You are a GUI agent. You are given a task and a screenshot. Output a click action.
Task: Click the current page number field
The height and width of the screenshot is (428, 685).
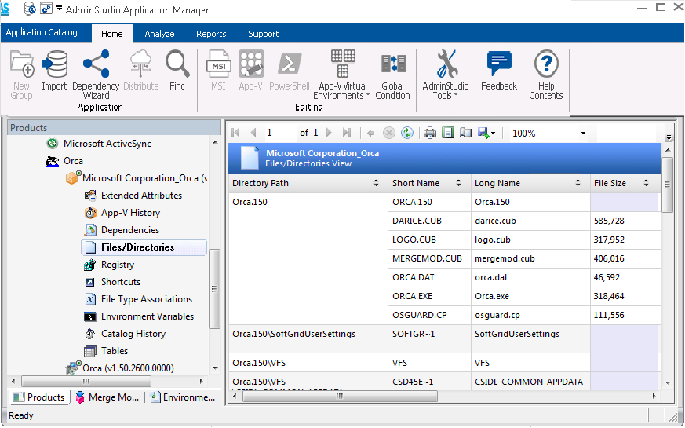click(x=278, y=133)
